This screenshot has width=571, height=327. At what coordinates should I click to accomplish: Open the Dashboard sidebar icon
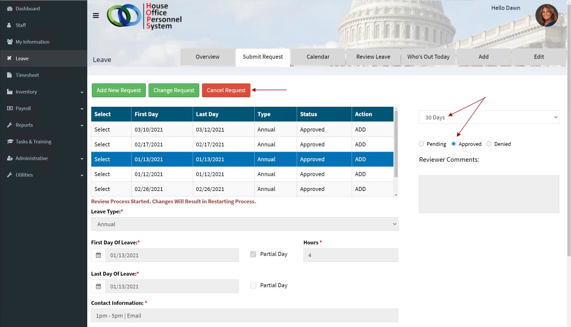(x=10, y=9)
